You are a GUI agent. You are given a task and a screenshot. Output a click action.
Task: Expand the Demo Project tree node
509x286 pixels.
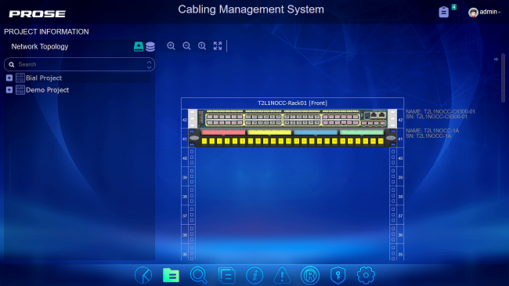click(x=9, y=89)
